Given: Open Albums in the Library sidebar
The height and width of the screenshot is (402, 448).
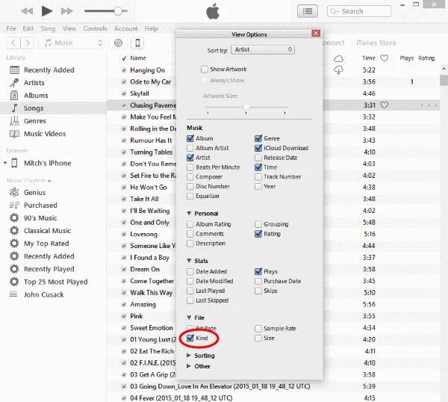Looking at the screenshot, I should (36, 96).
